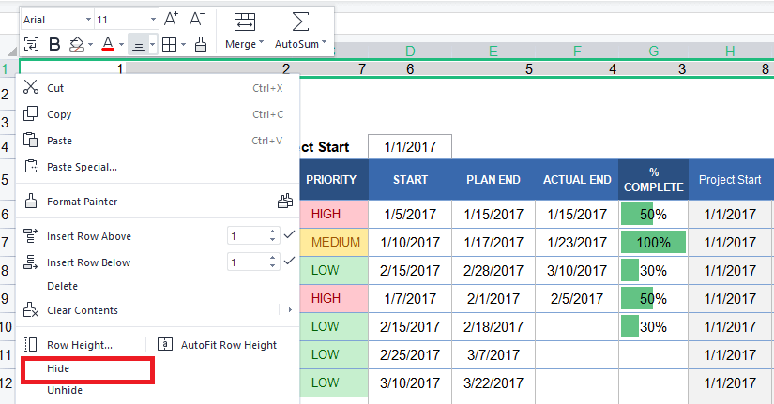The height and width of the screenshot is (404, 774).
Task: Expand the fill color dropdown arrow
Action: [x=92, y=44]
